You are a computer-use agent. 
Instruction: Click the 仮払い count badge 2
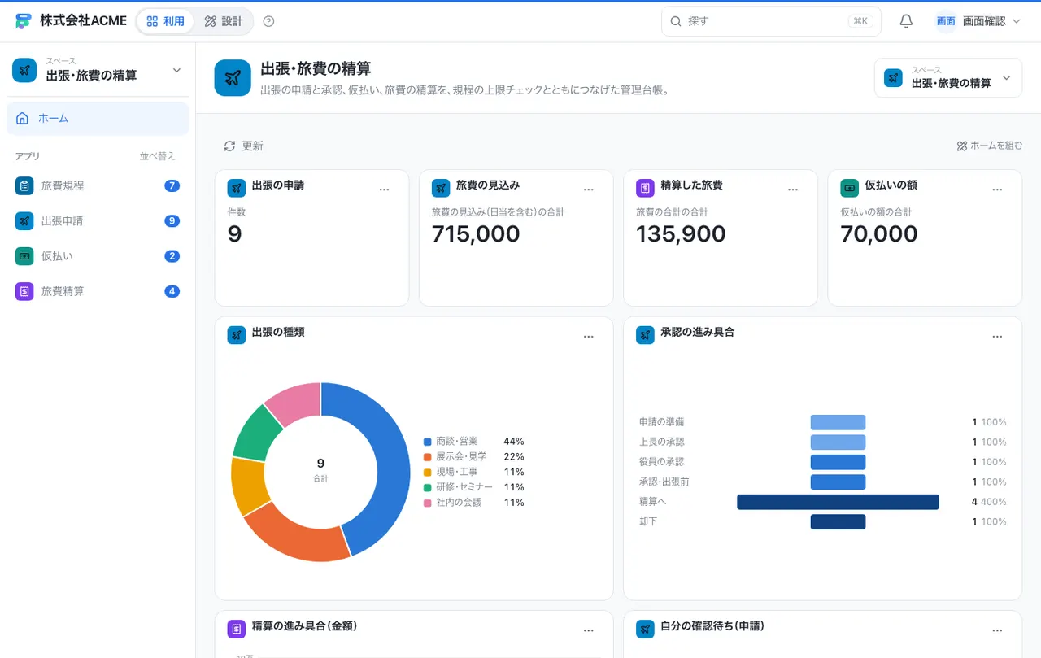click(x=172, y=256)
